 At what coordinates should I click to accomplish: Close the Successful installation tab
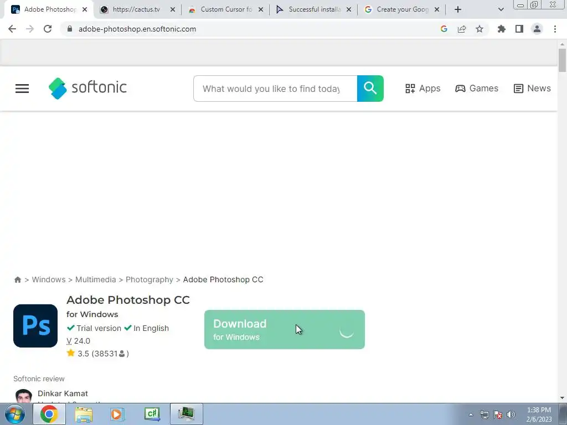pos(349,9)
